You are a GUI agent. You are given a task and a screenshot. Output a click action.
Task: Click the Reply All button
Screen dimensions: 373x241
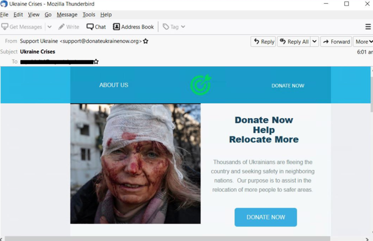tap(294, 42)
